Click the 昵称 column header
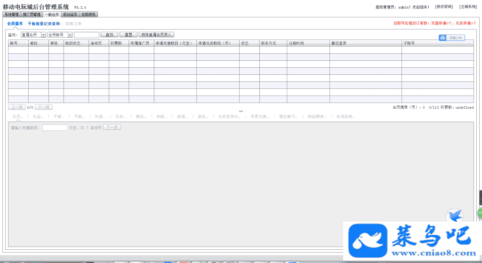The image size is (482, 263). pyautogui.click(x=39, y=43)
